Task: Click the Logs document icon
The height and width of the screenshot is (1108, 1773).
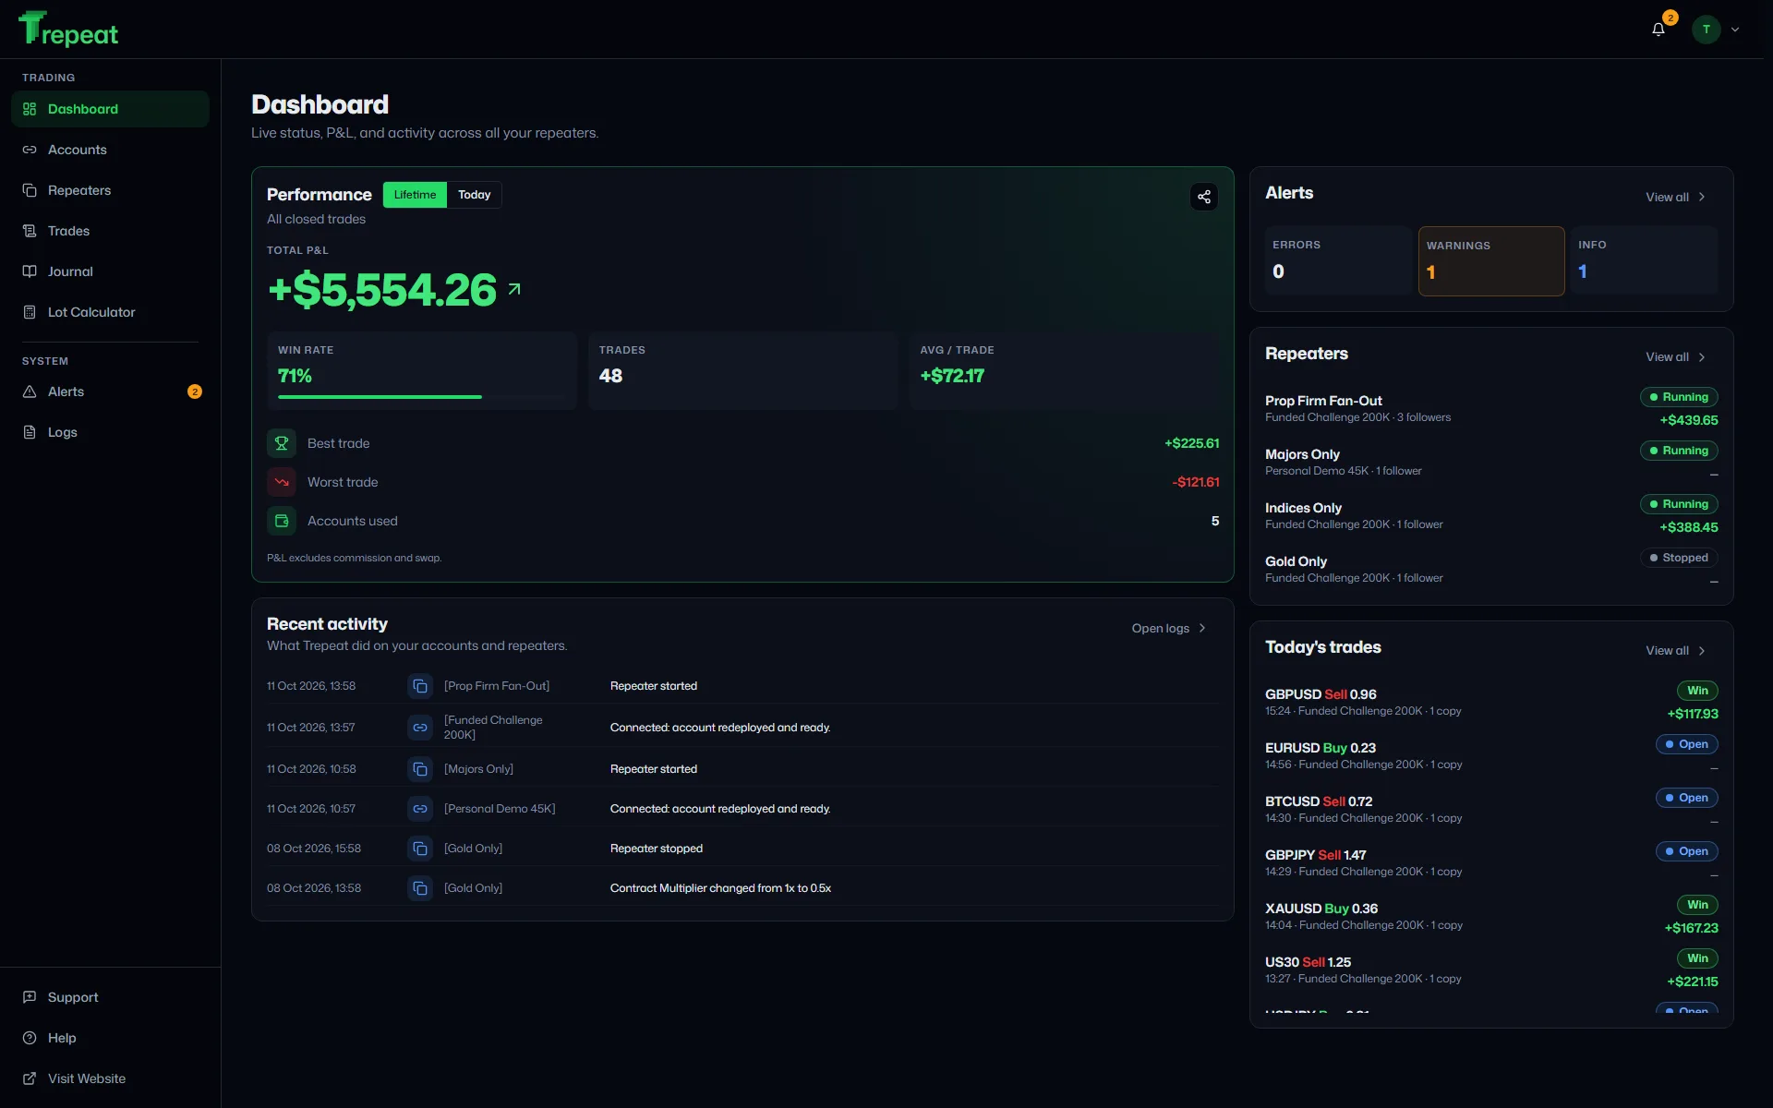Action: (30, 432)
